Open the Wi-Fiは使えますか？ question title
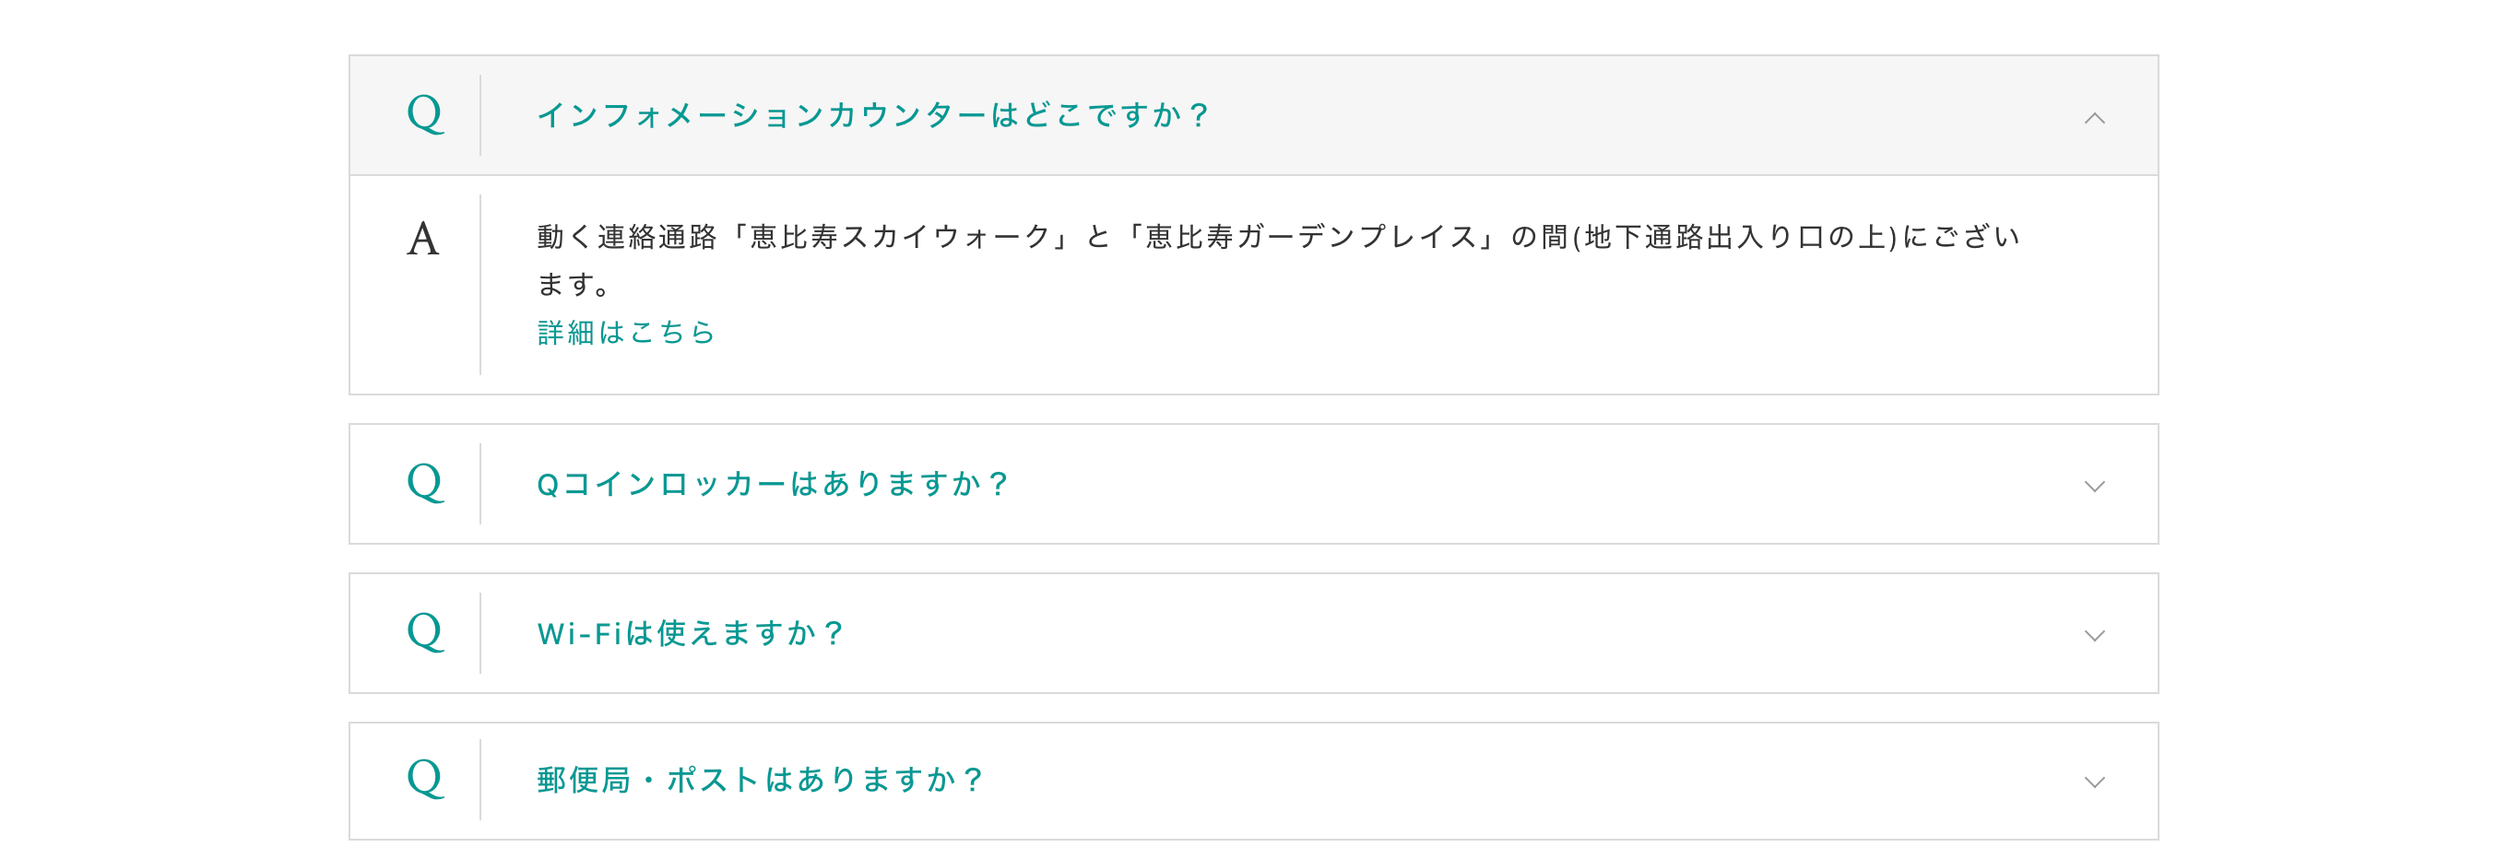This screenshot has width=2508, height=859. [691, 633]
